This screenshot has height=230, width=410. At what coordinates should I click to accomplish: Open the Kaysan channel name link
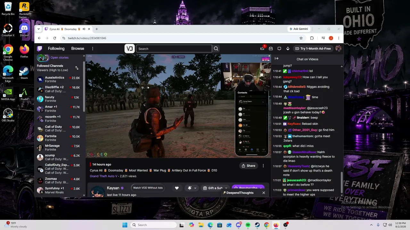tap(113, 188)
